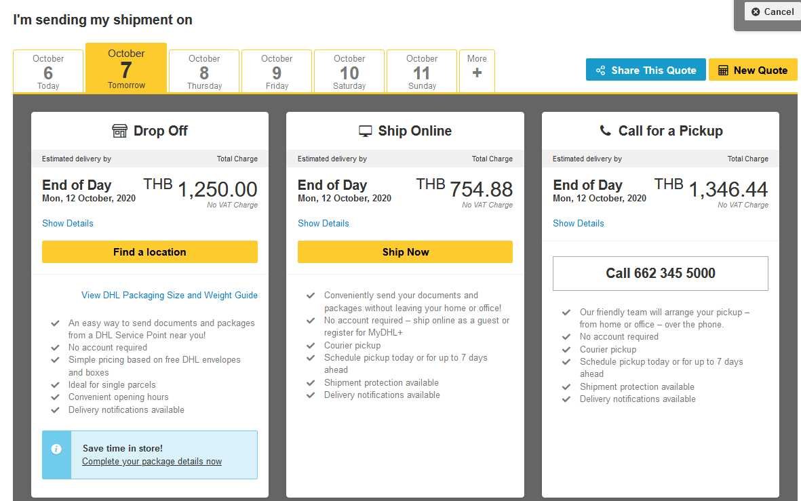
Task: Open View DHL Packaging Size and Weight Guide
Action: (170, 295)
